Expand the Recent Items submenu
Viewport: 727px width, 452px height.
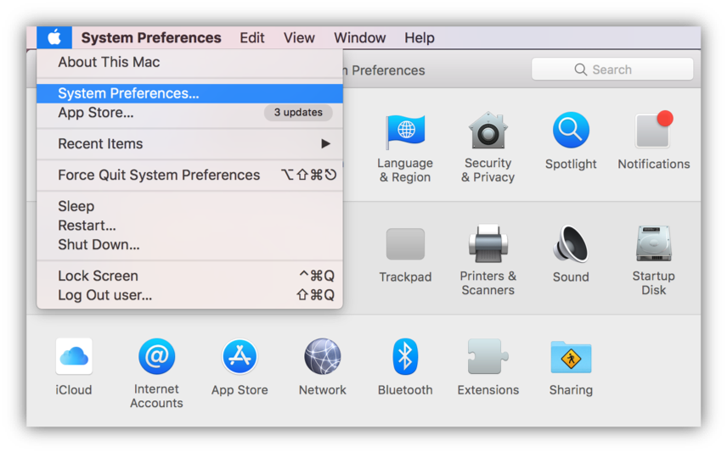click(189, 144)
